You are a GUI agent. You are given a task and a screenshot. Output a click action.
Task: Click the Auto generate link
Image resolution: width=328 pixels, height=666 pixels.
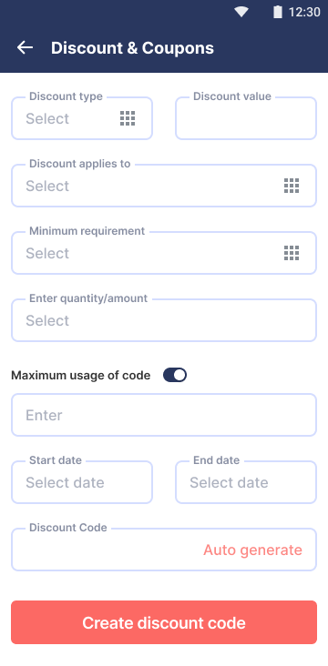252,550
